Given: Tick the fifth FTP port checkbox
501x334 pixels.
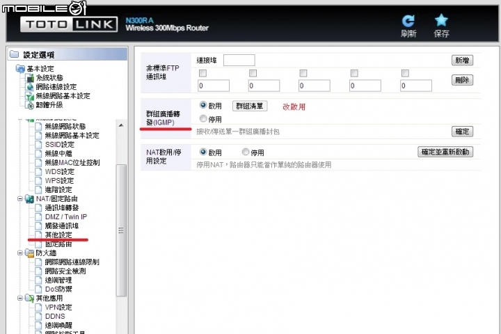Looking at the screenshot, I should point(405,73).
